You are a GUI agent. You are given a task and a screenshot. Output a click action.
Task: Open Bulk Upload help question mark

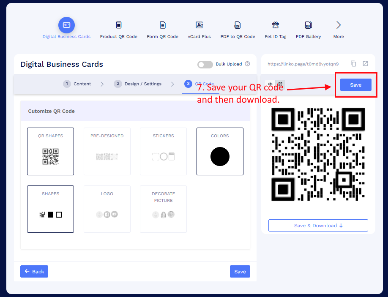point(247,64)
